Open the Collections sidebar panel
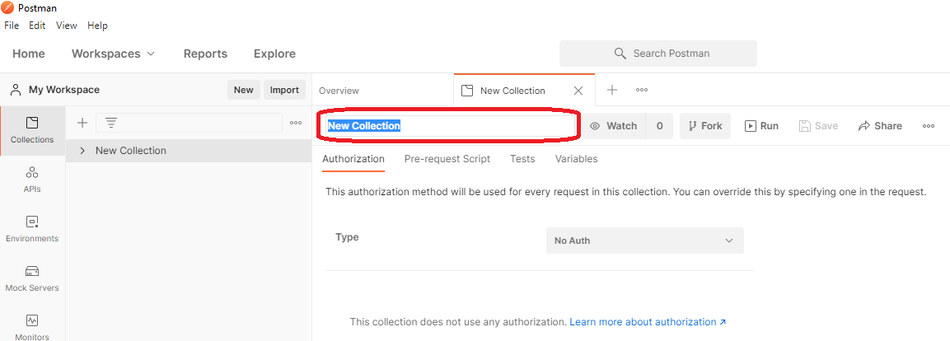Screen dimensions: 950x341 point(32,130)
